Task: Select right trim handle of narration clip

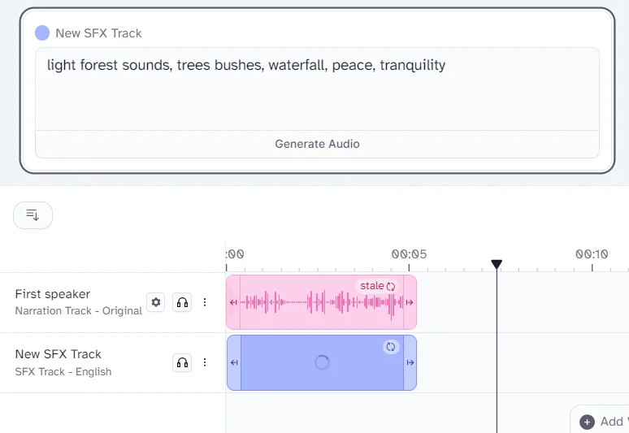Action: [410, 302]
